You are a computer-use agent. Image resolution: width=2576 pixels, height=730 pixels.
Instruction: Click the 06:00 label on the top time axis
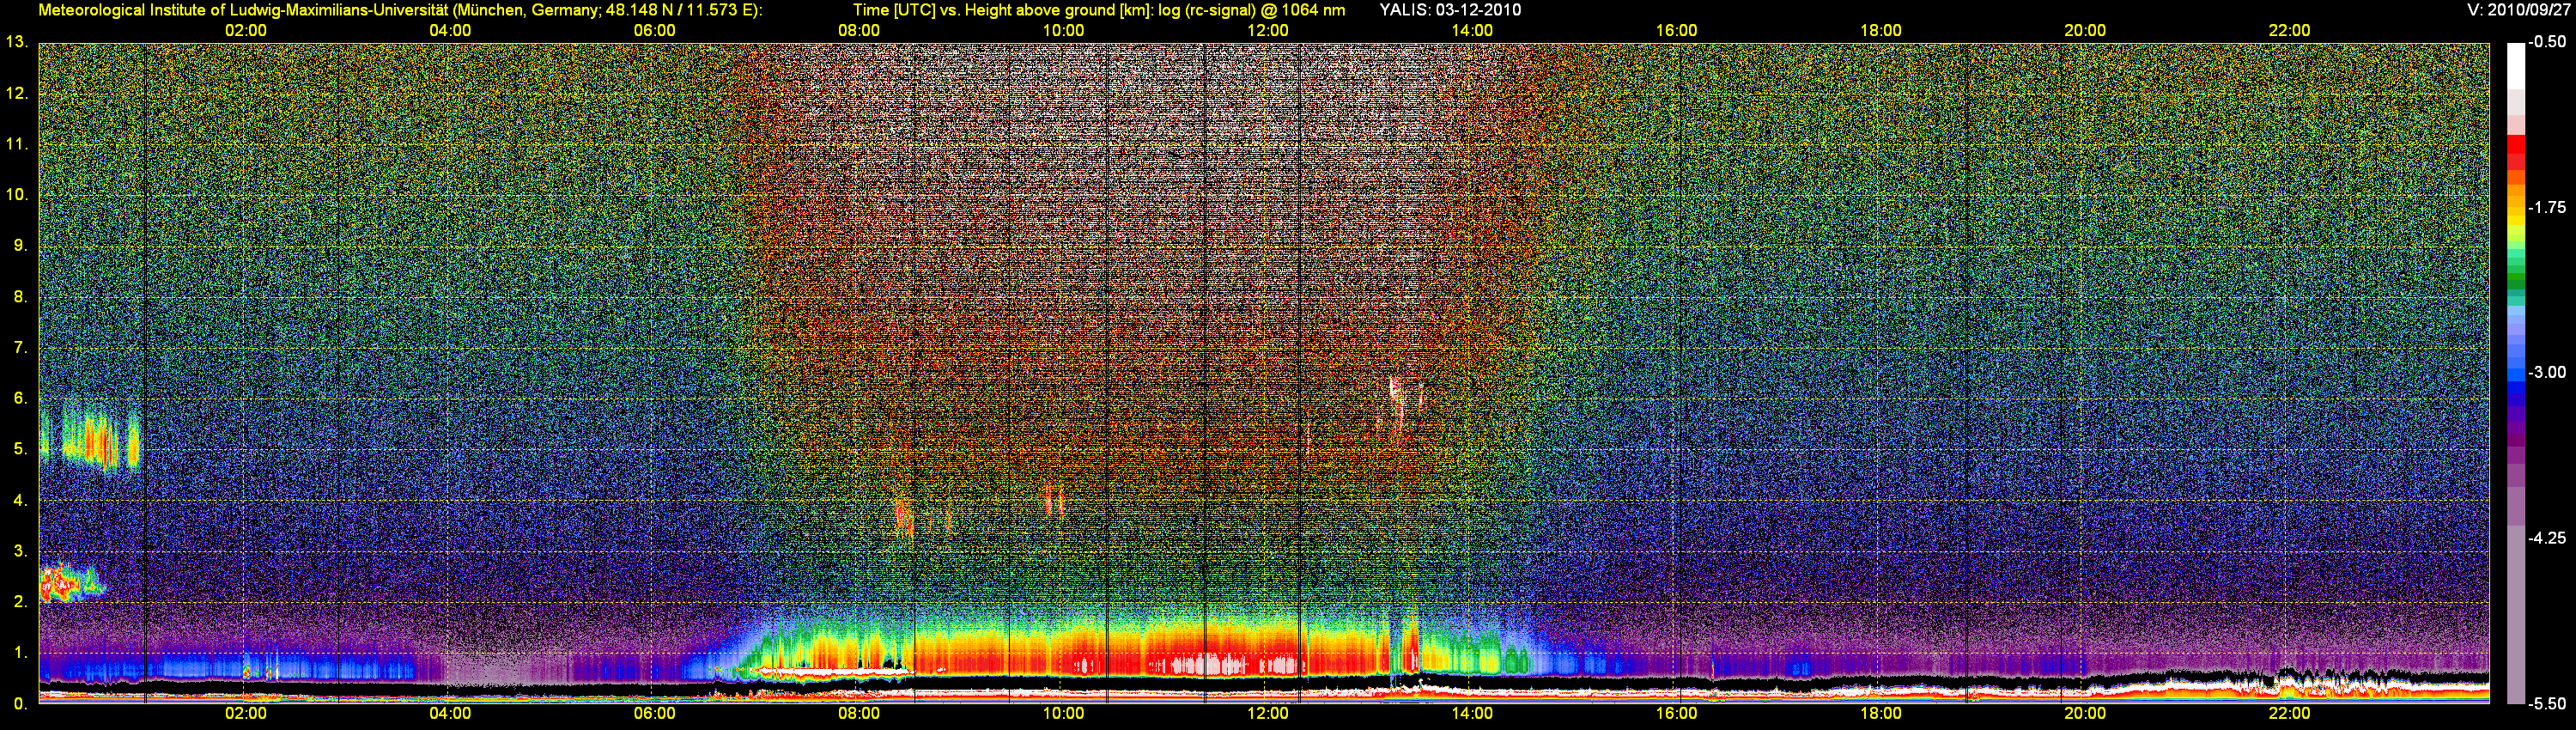click(x=655, y=31)
